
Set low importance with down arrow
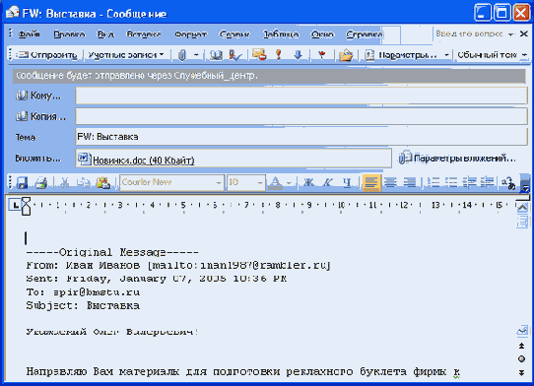tap(298, 55)
